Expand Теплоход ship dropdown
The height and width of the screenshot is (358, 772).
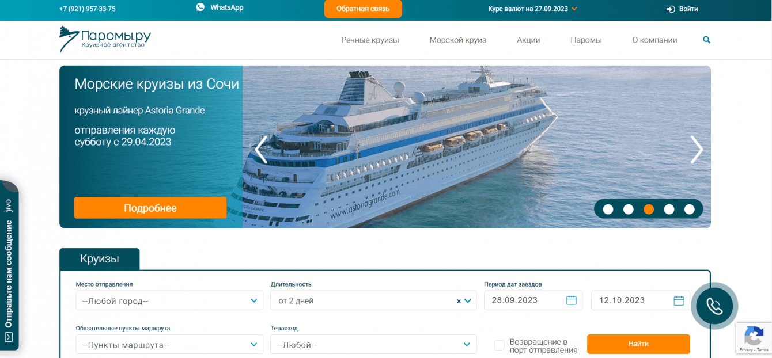(x=373, y=344)
